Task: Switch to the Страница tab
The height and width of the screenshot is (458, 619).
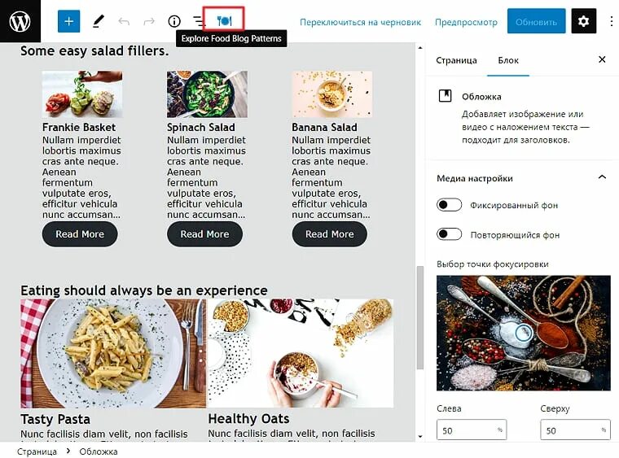Action: click(456, 60)
